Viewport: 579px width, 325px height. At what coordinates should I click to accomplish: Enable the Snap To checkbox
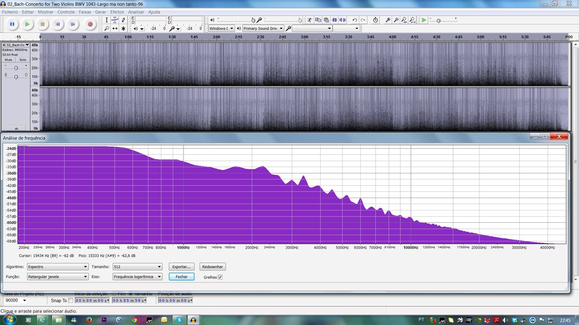pos(70,300)
